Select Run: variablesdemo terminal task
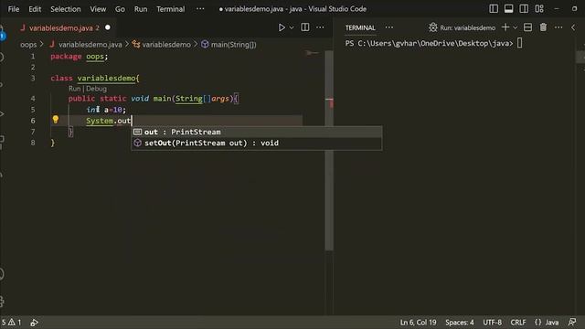The width and height of the screenshot is (585, 329). [462, 27]
